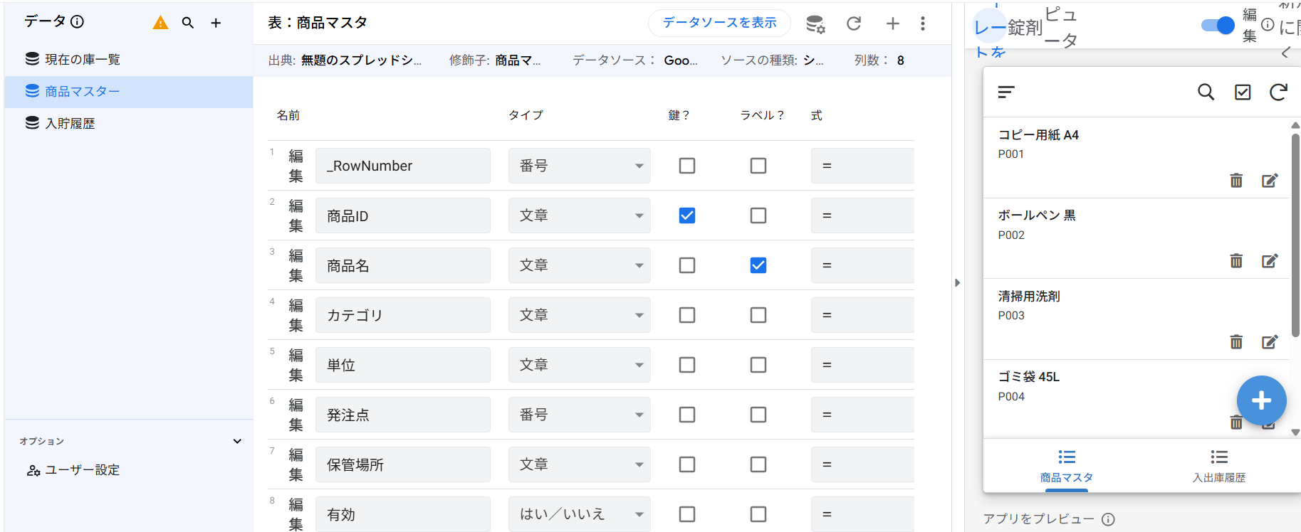Edit the 発注点 column
This screenshot has height=532, width=1301.
(296, 415)
